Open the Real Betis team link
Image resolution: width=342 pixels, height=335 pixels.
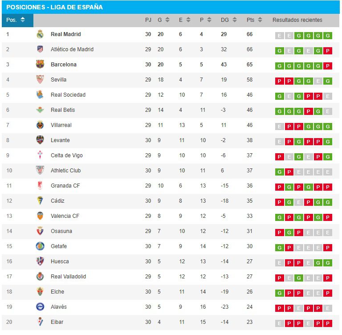63,110
